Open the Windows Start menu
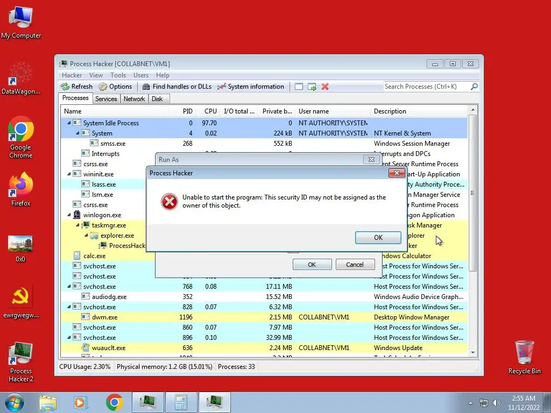Viewport: 551px width, 413px height. [14, 402]
